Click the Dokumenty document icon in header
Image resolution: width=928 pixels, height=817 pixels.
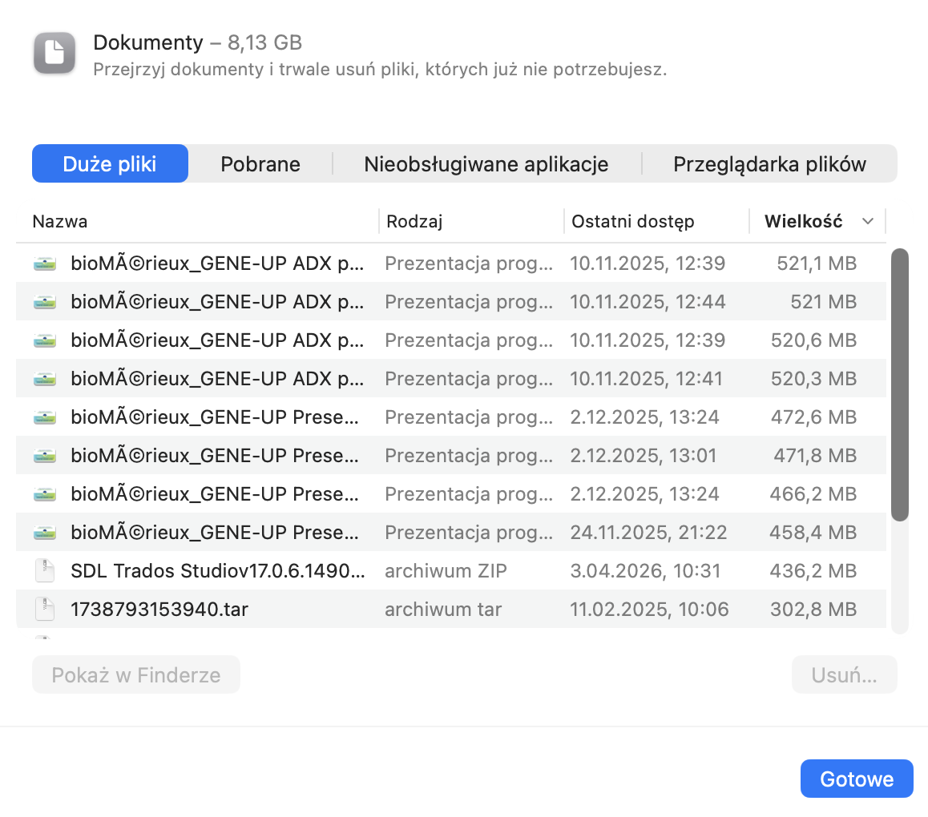point(54,53)
